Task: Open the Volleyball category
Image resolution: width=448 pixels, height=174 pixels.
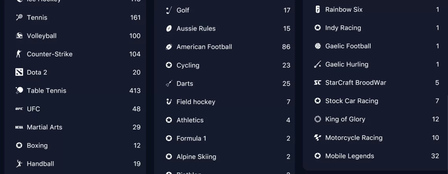Action: pos(78,36)
